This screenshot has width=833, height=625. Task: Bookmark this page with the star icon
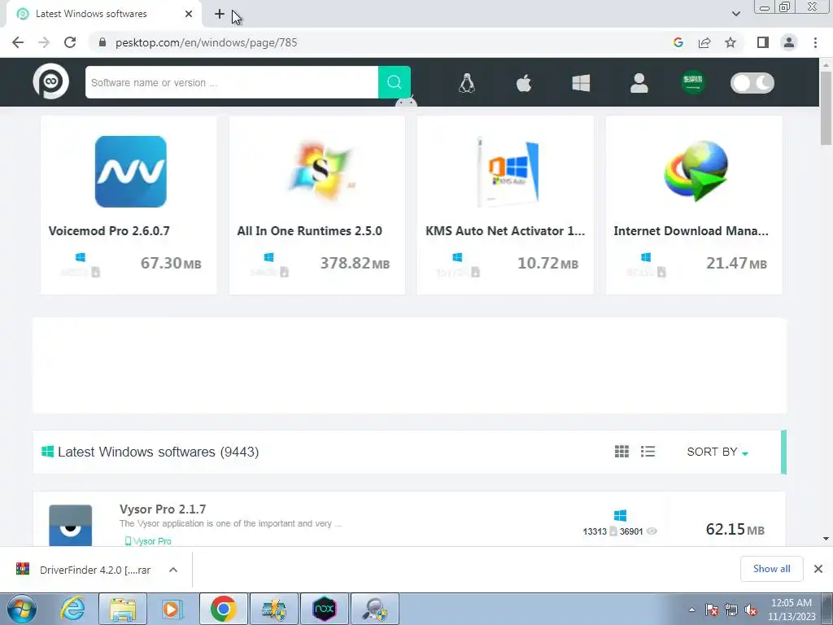pos(731,42)
